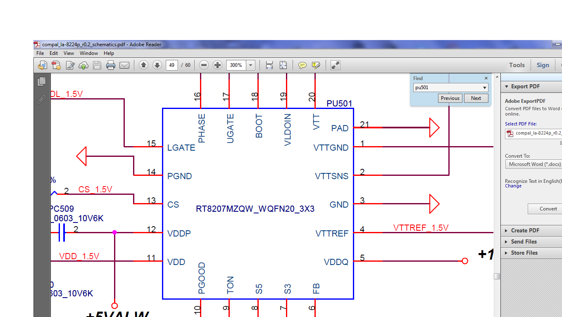Go to previous page with up arrow

tap(143, 65)
